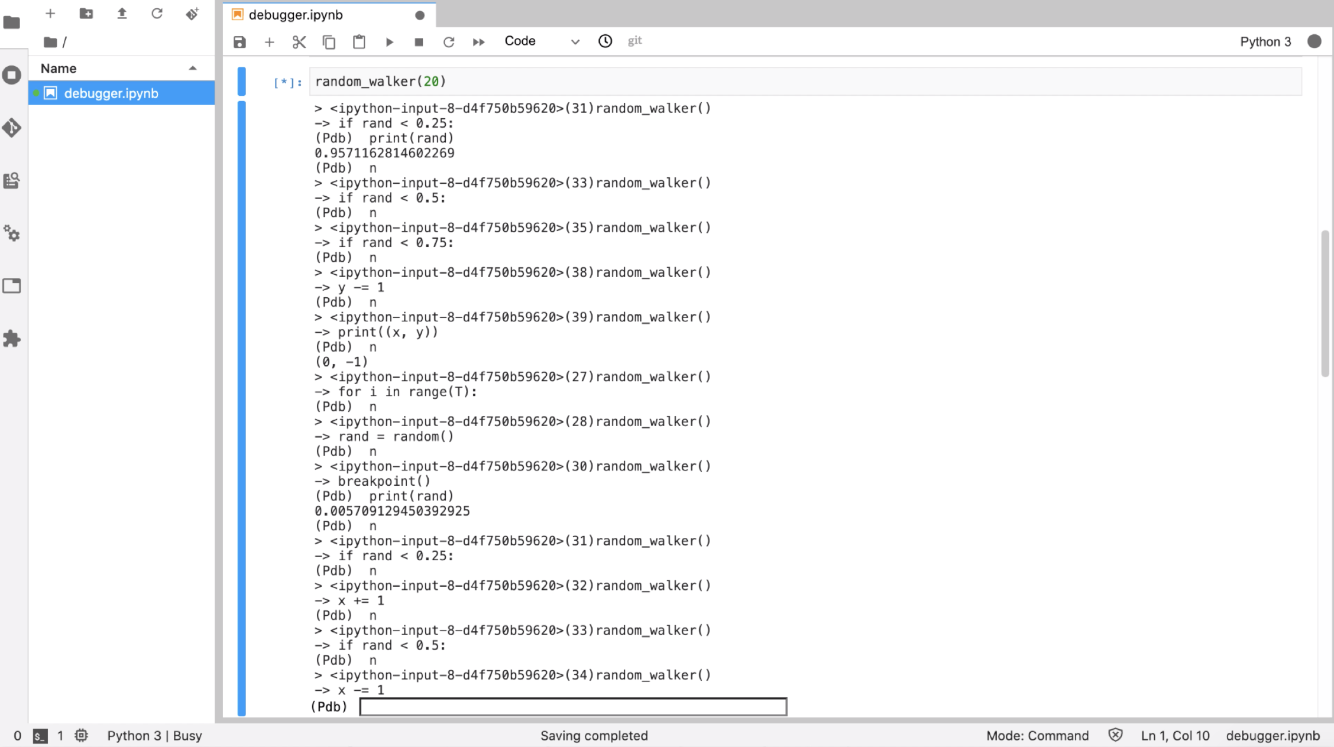This screenshot has height=747, width=1334.
Task: Restart the kernel and run all cells
Action: tap(478, 42)
